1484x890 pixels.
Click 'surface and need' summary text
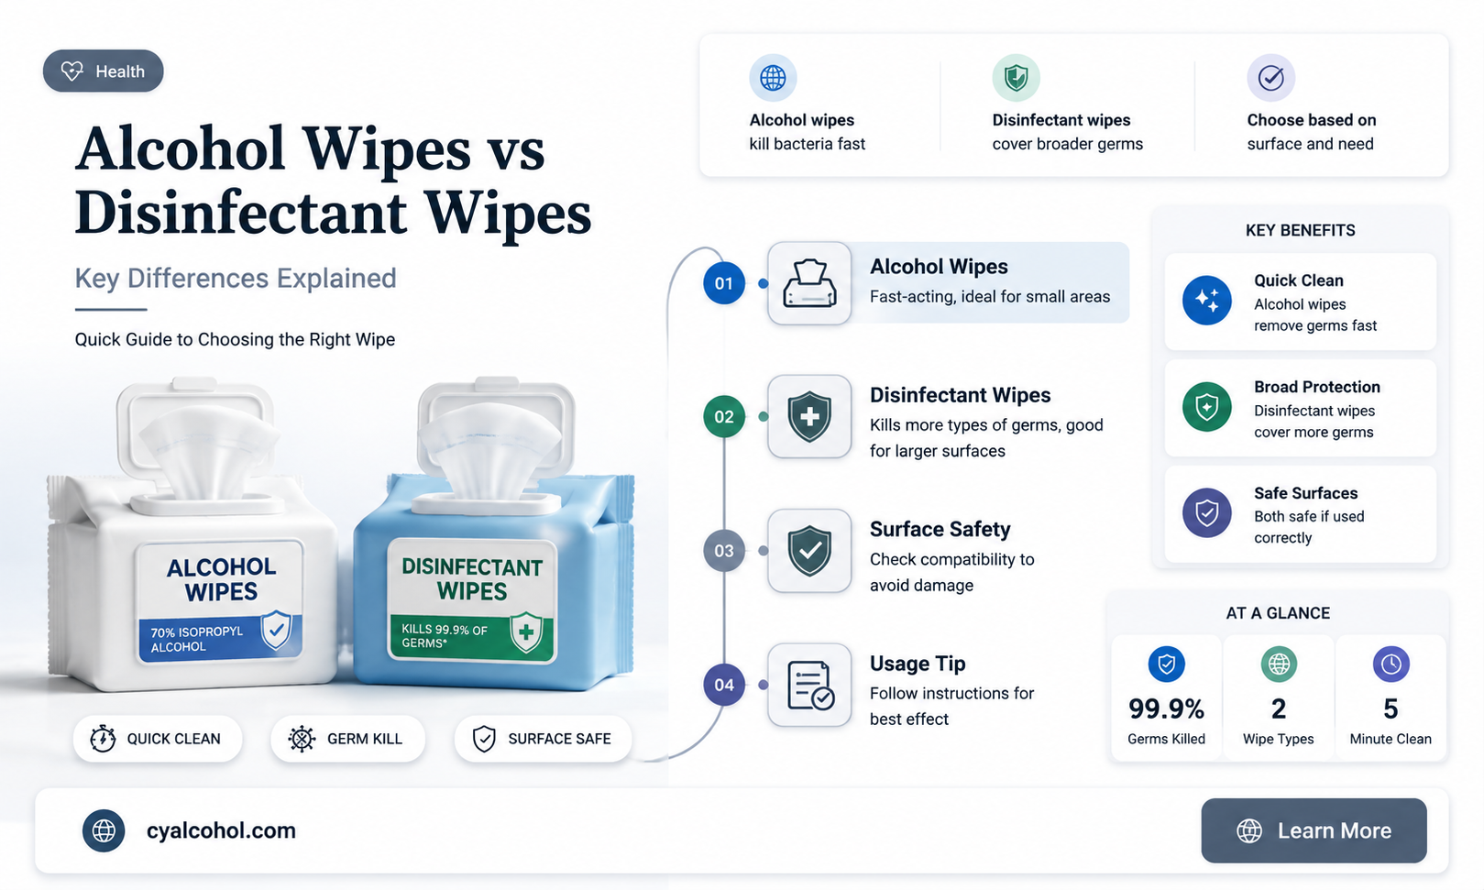coord(1310,144)
